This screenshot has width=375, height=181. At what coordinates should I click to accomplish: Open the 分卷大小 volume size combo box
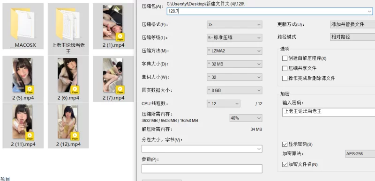pyautogui.click(x=202, y=149)
